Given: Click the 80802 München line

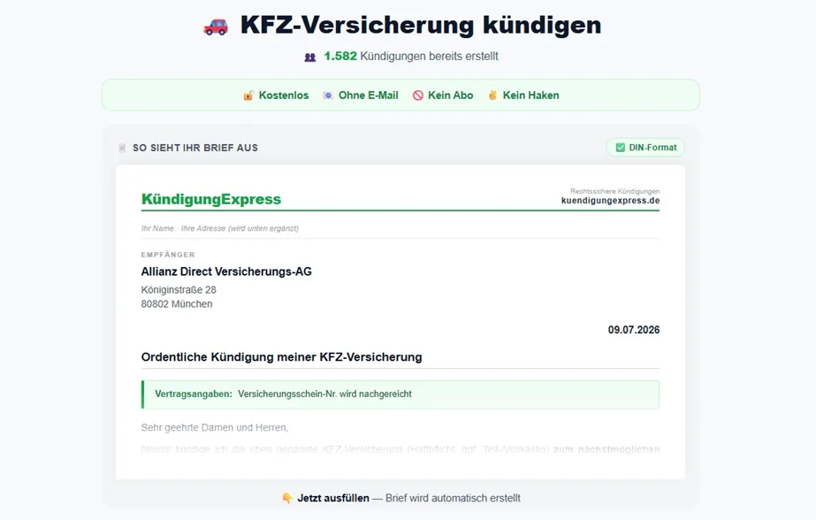Looking at the screenshot, I should (x=177, y=304).
